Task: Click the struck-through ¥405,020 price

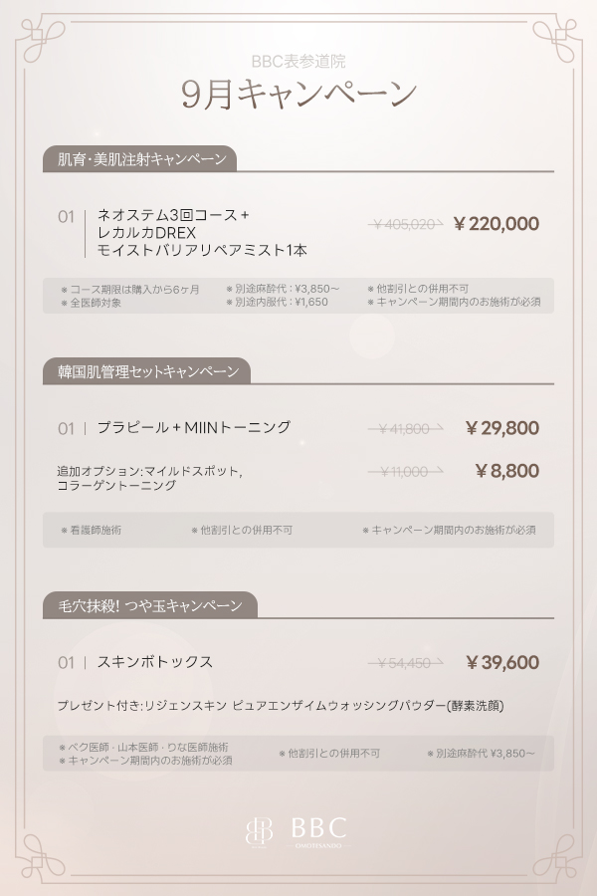Action: tap(405, 225)
